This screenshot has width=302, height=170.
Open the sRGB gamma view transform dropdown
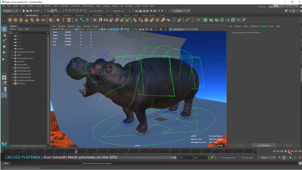click(185, 29)
